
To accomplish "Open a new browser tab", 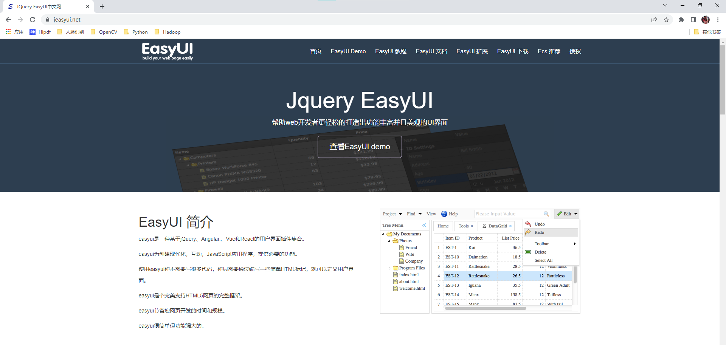I will click(102, 6).
